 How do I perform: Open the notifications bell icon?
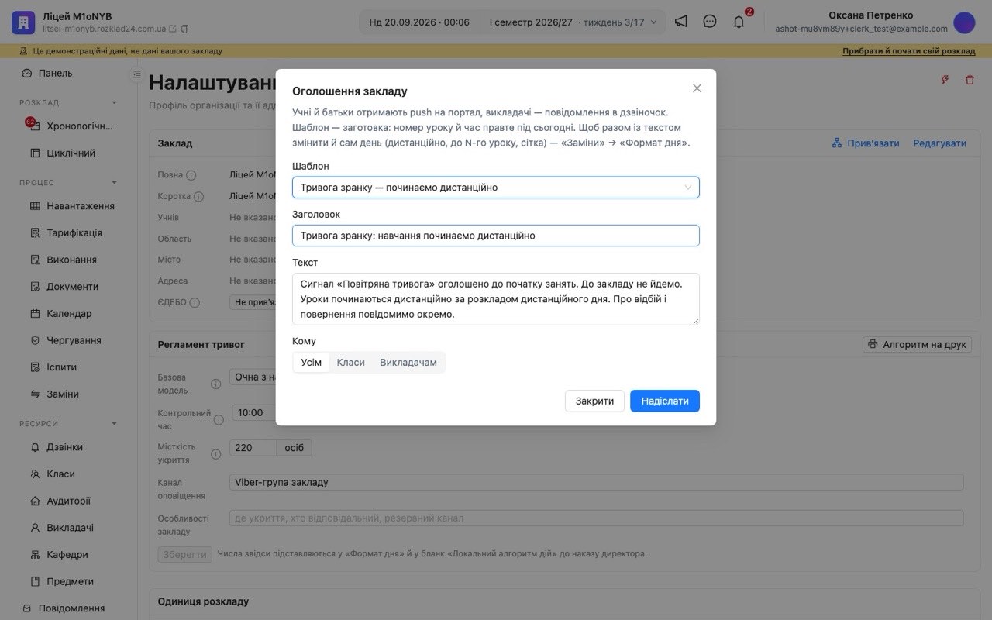739,22
